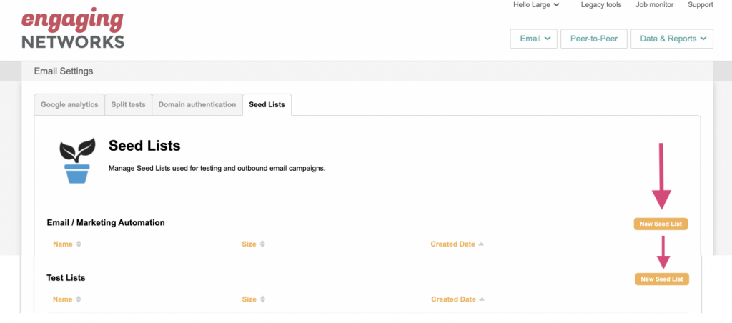Viewport: 732px width, 323px height.
Task: Open the Email dropdown menu
Action: (x=533, y=39)
